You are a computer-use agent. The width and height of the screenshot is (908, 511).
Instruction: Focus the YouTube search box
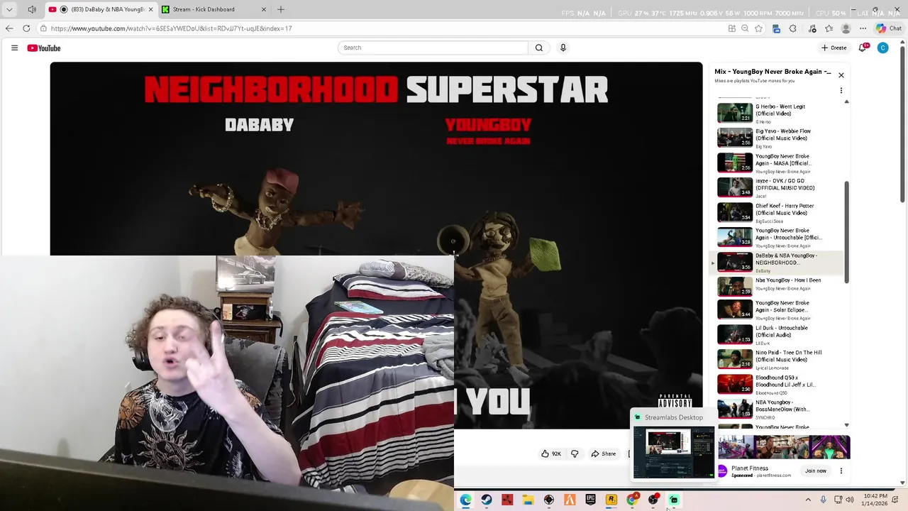coord(433,48)
